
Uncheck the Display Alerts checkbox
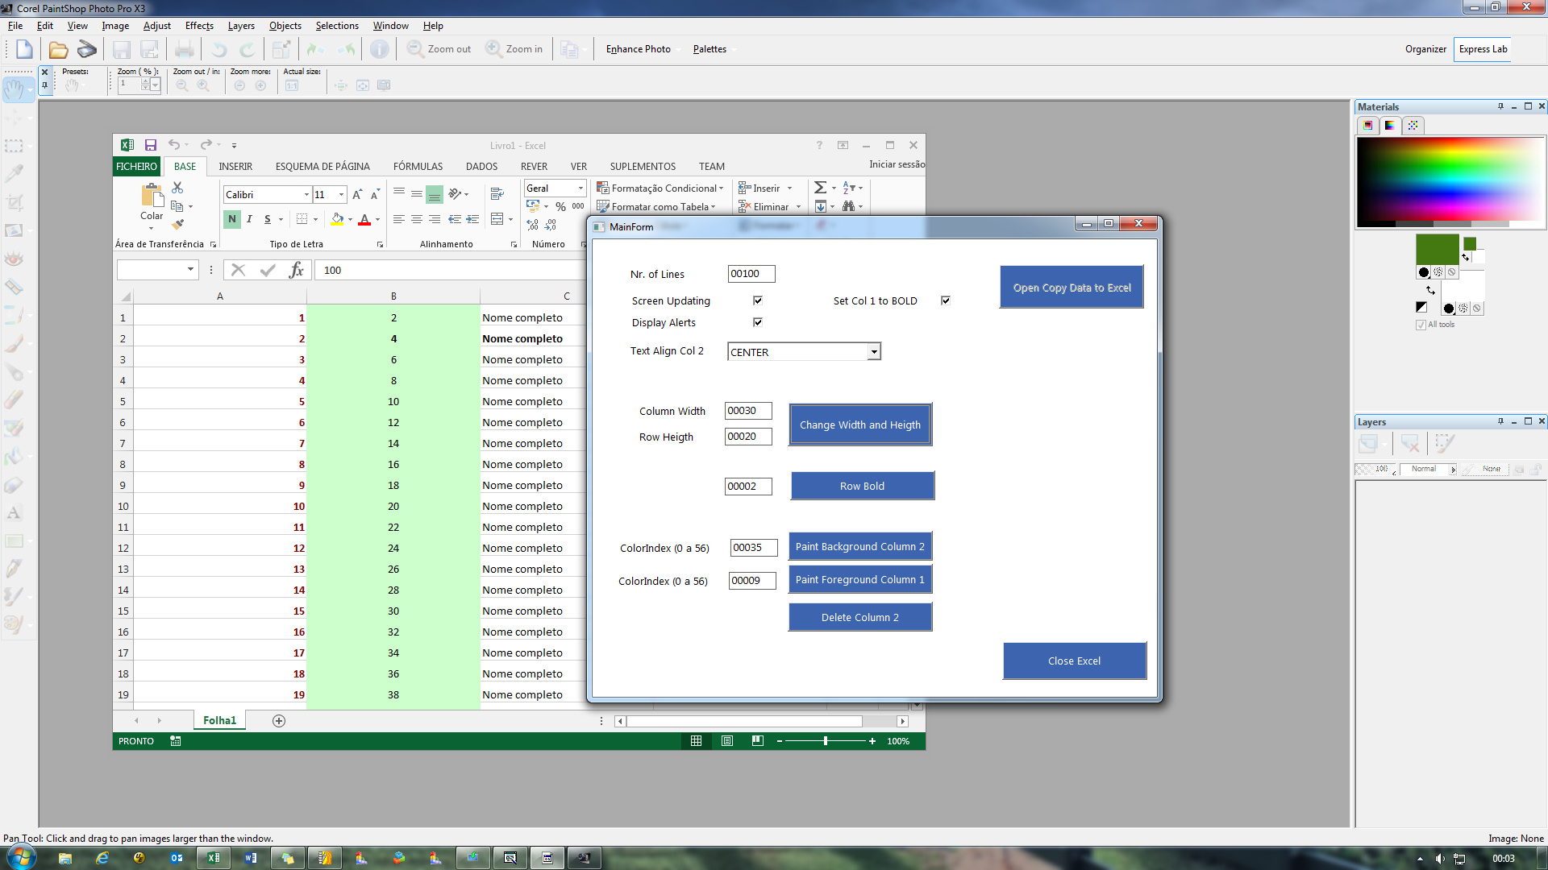(758, 322)
